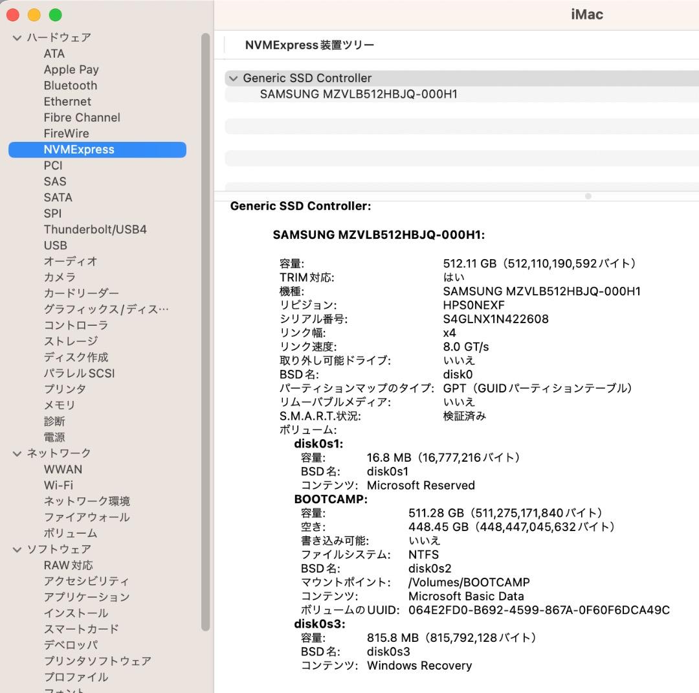Image resolution: width=699 pixels, height=693 pixels.
Task: Select WWAN under network
Action: [63, 470]
